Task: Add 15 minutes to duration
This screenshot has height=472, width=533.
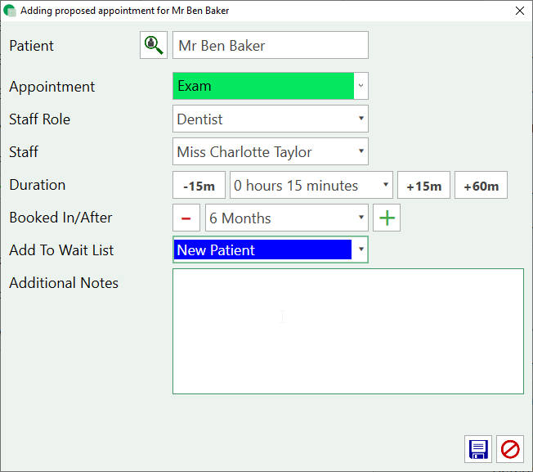Action: click(x=423, y=186)
